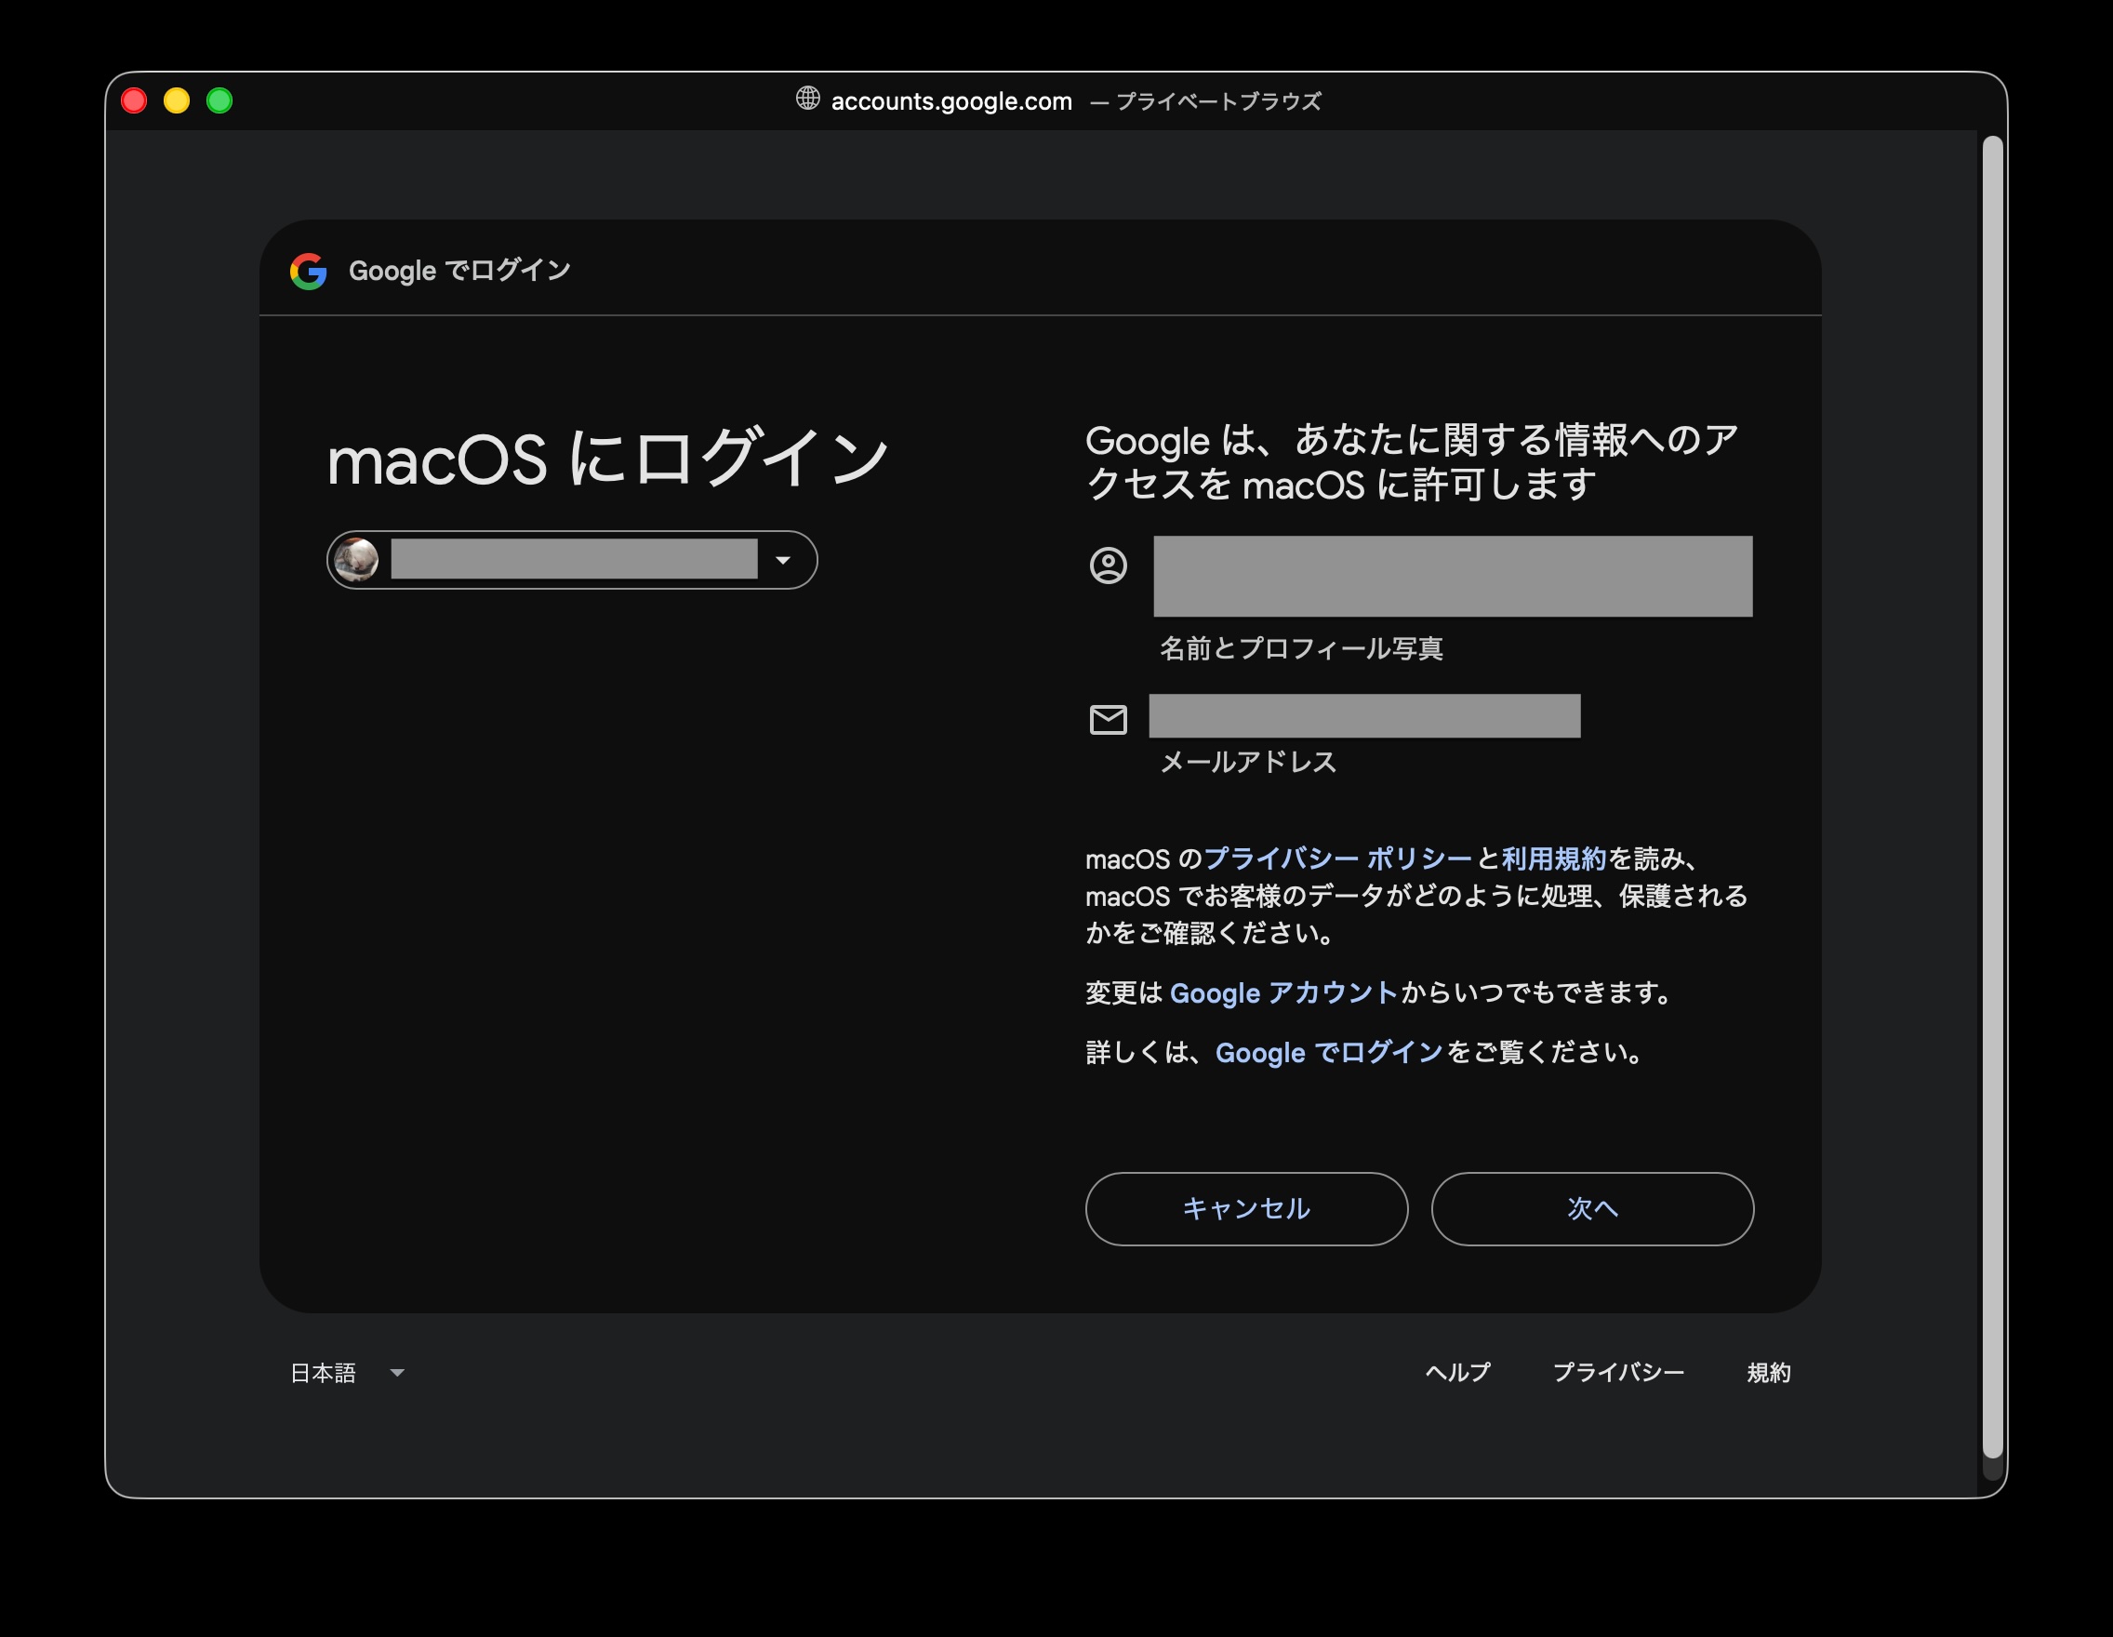Click プライバシー in the footer
This screenshot has height=1637, width=2113.
coord(1617,1373)
